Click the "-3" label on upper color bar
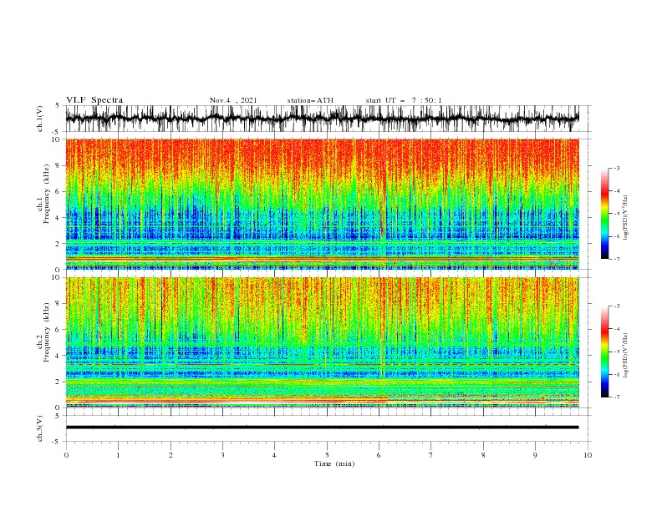 (x=617, y=169)
